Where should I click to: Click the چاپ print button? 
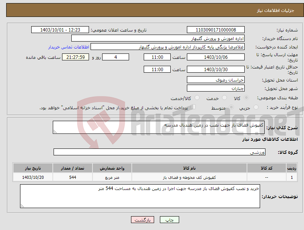pyautogui.click(x=170, y=220)
